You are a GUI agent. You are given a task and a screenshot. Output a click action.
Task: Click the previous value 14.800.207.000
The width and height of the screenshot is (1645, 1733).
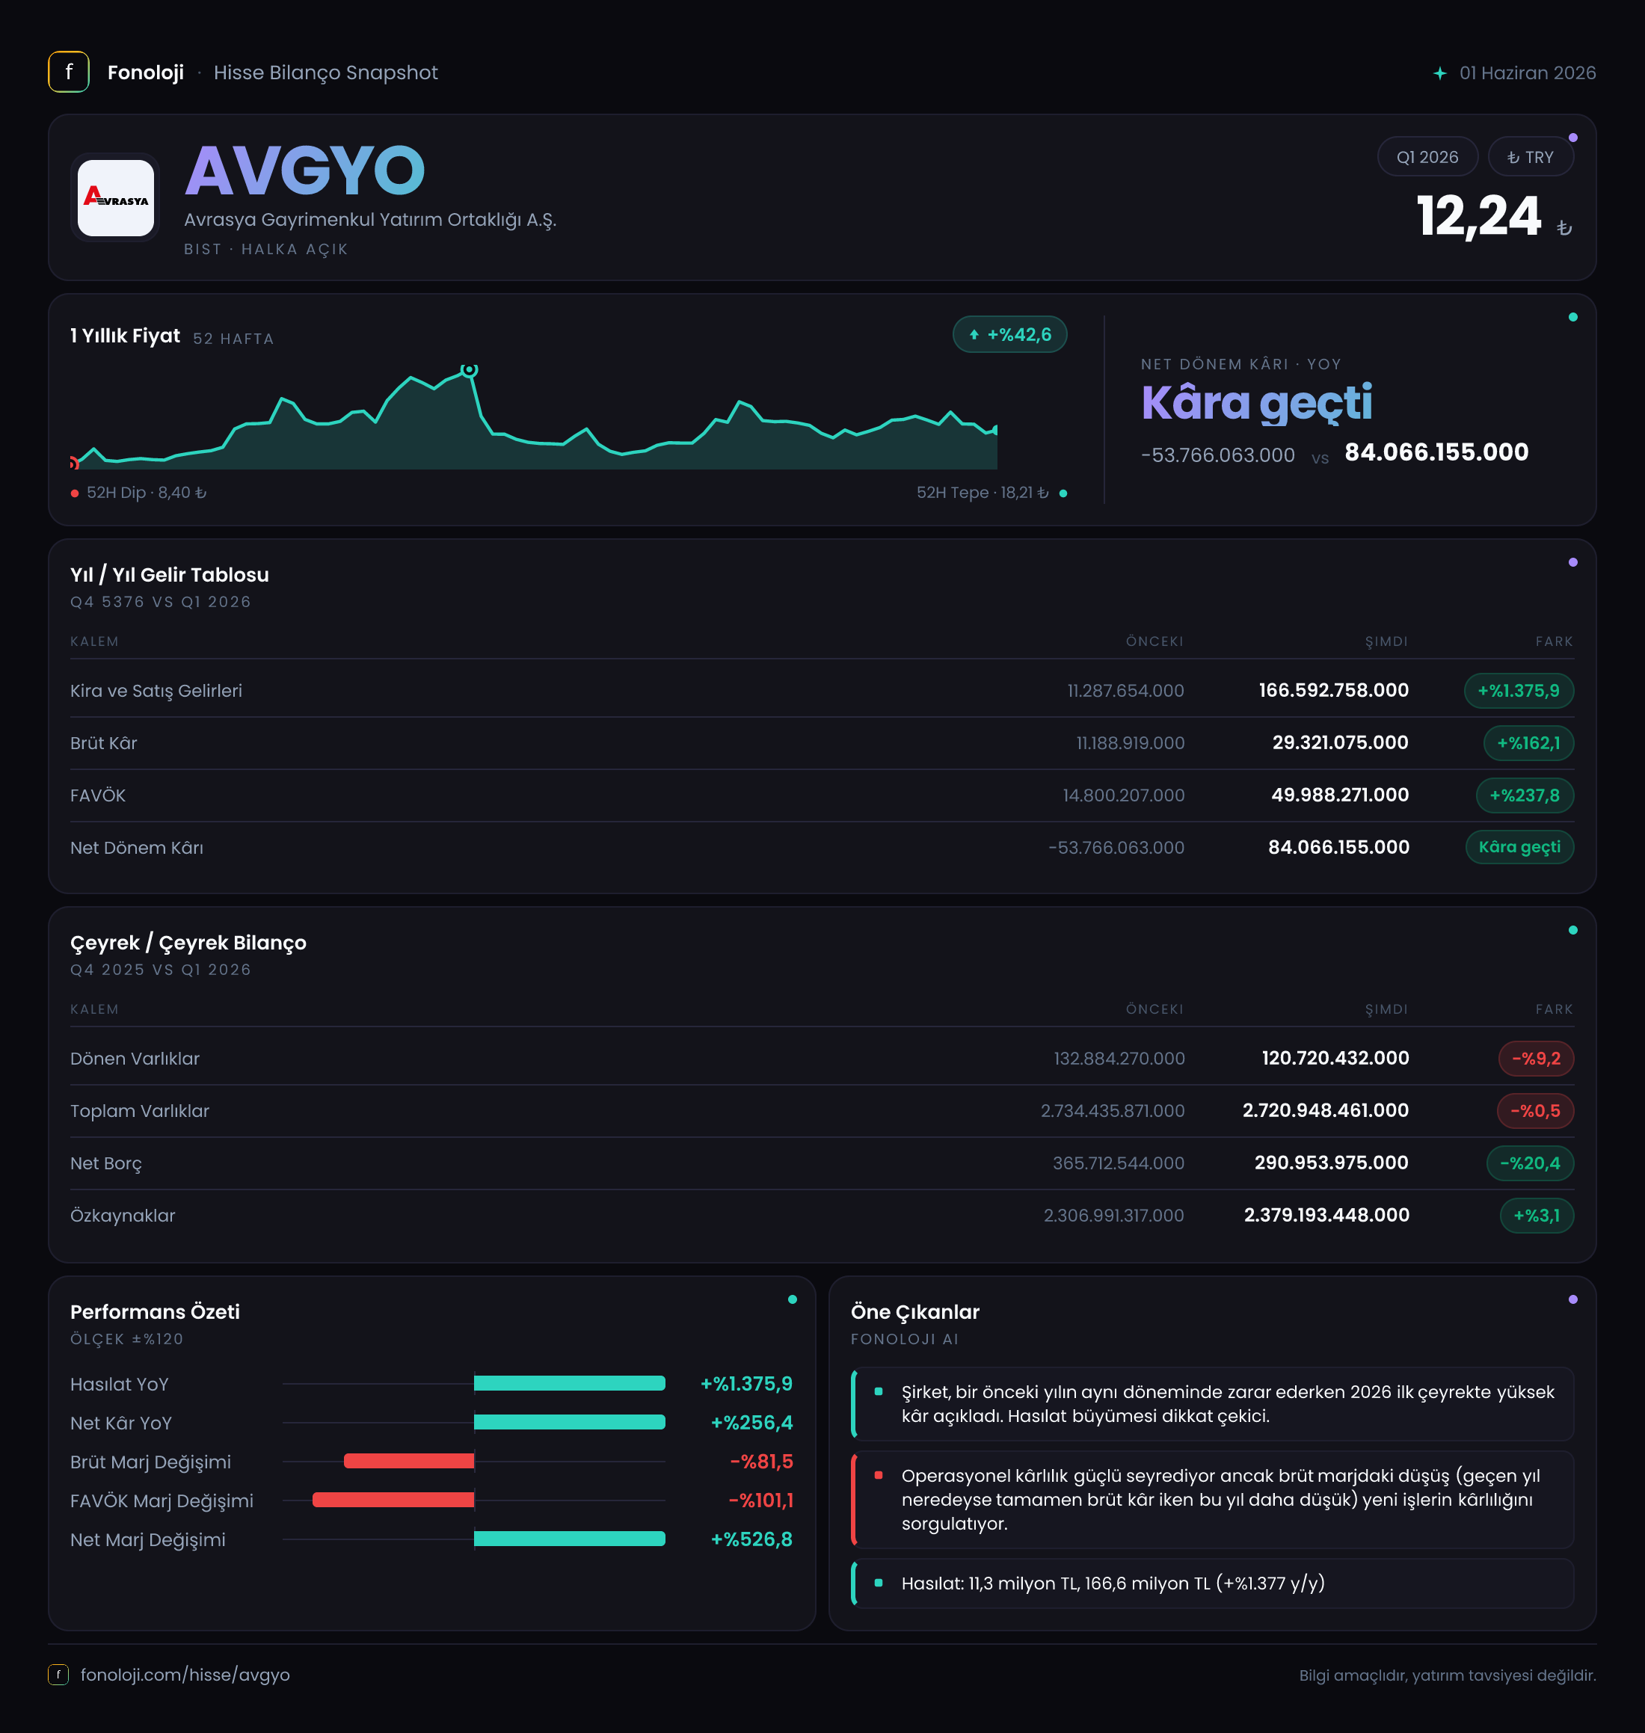(1123, 795)
